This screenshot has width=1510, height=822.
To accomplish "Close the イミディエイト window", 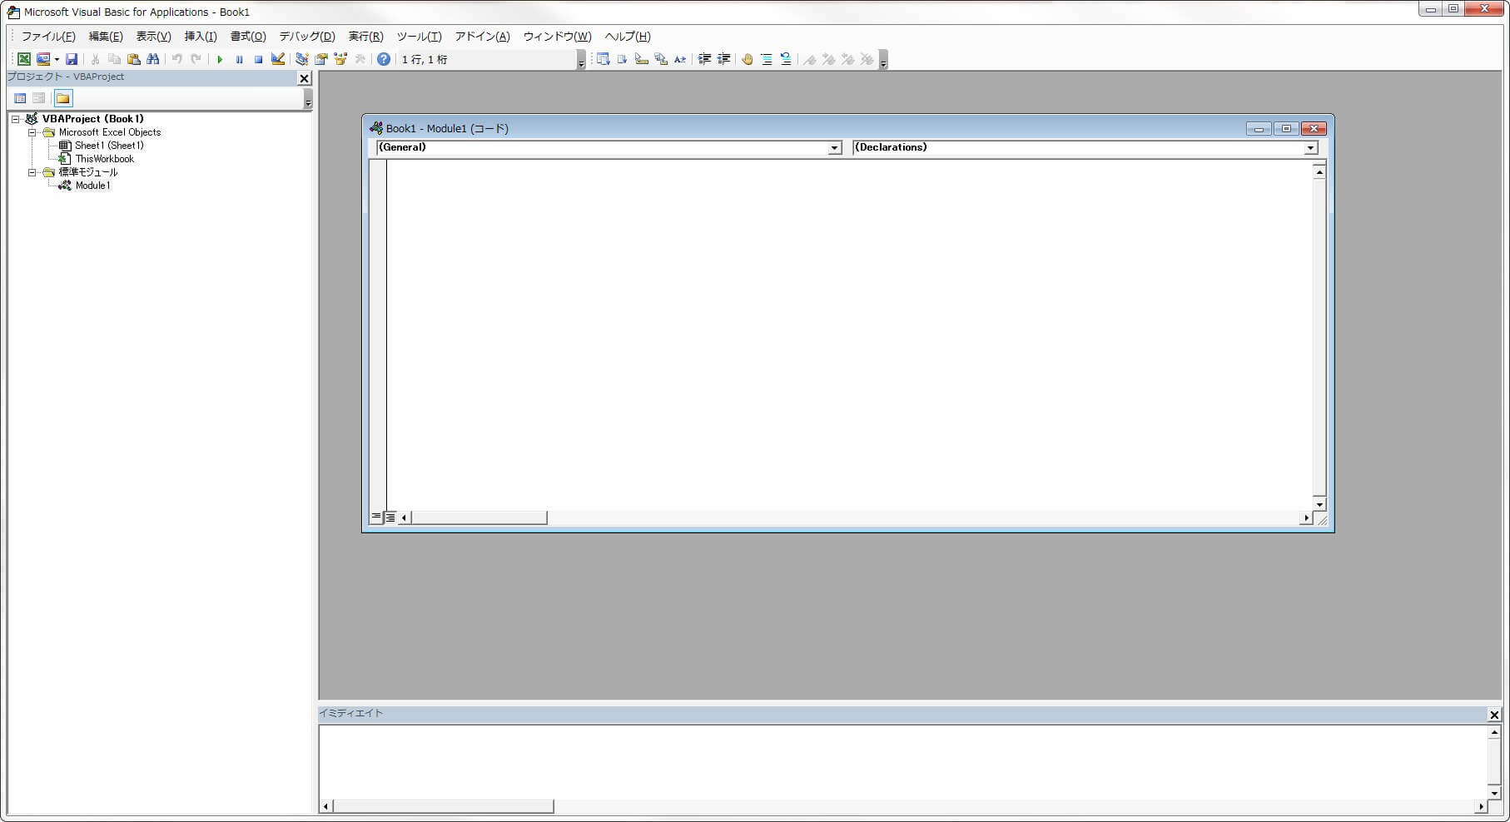I will point(1494,715).
